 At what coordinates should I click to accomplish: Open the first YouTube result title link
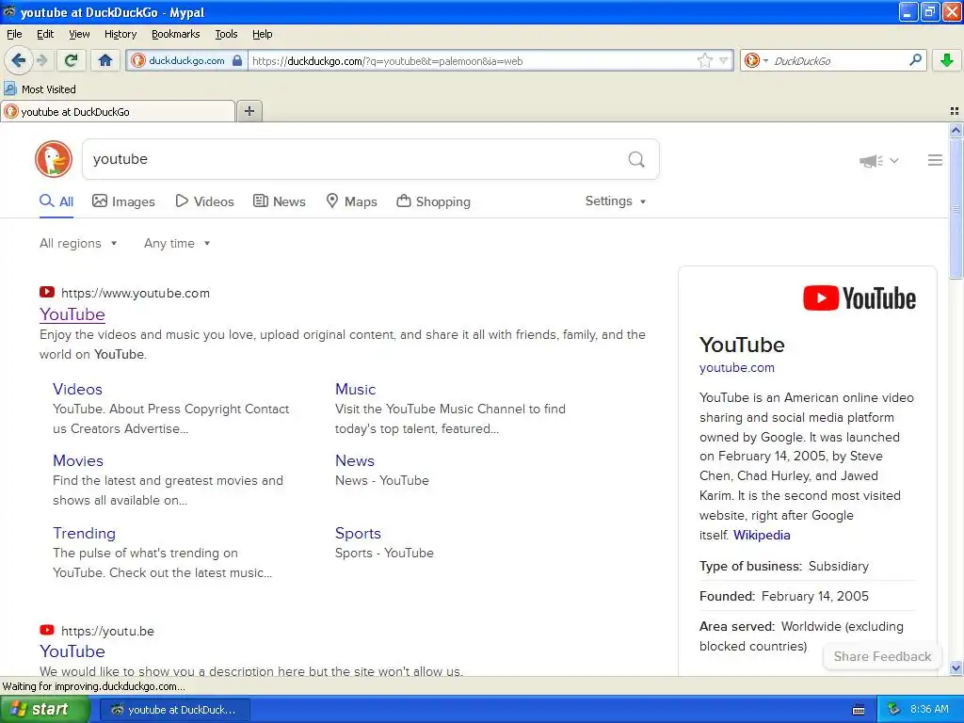[72, 314]
